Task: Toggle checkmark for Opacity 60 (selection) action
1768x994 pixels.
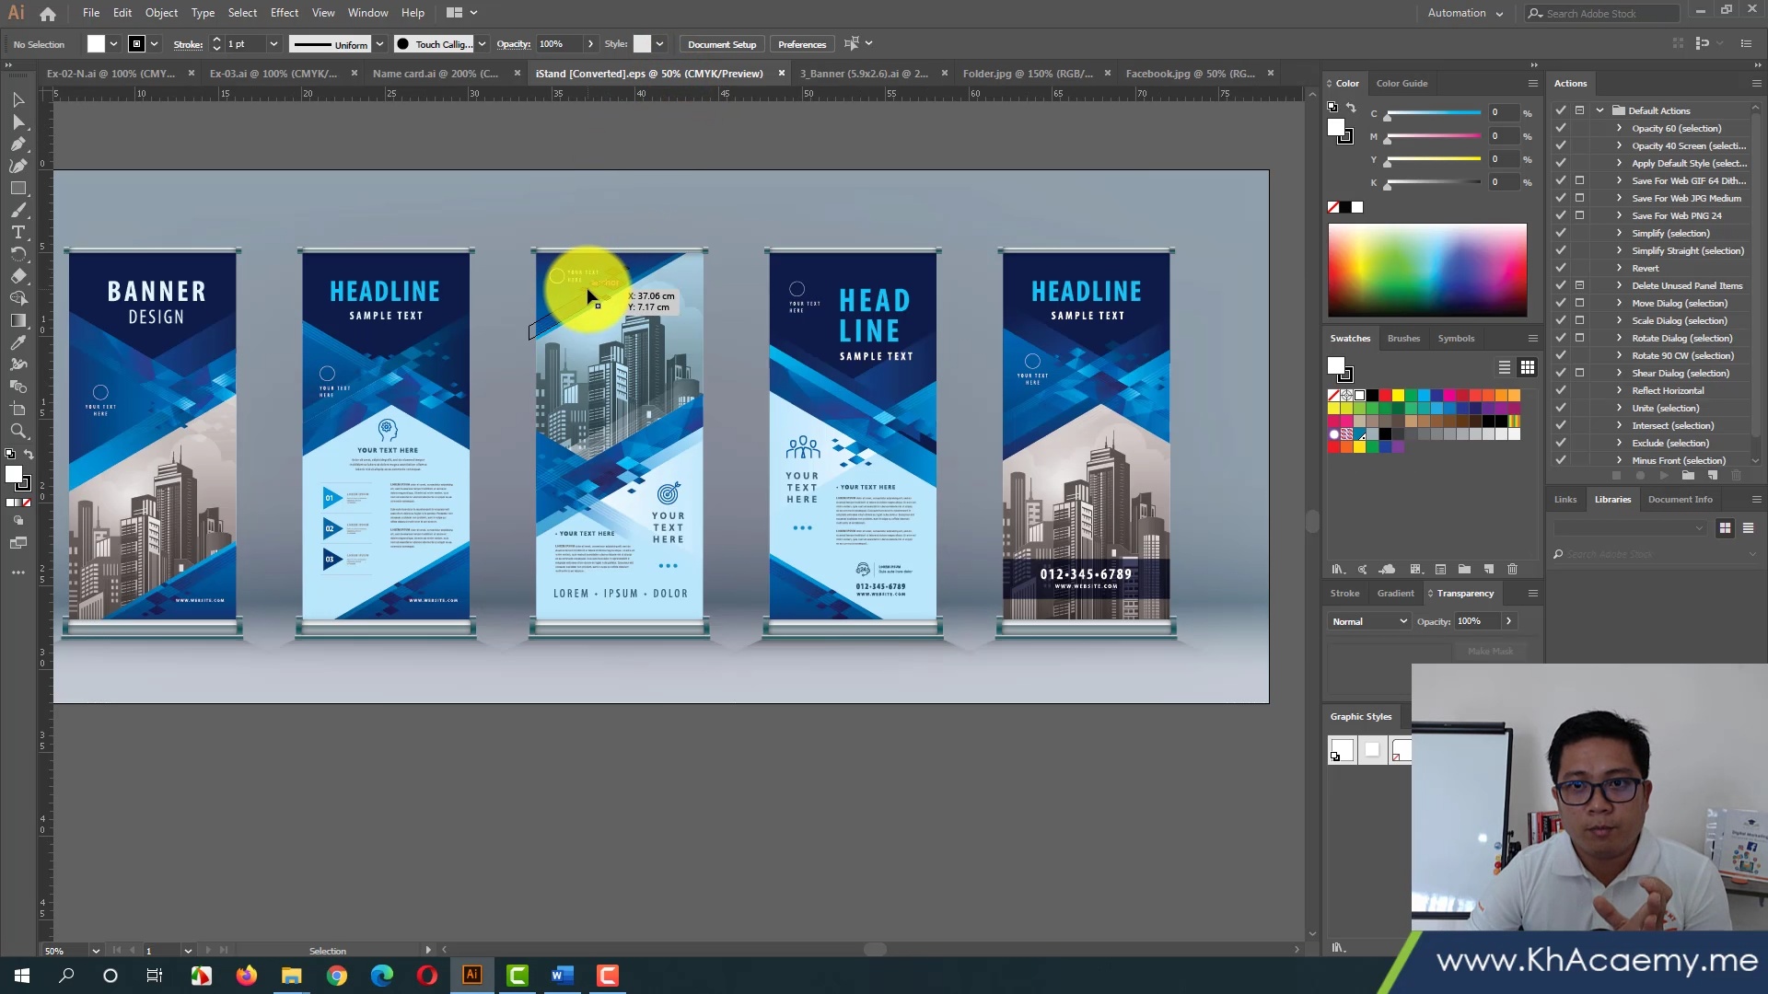Action: click(x=1561, y=128)
